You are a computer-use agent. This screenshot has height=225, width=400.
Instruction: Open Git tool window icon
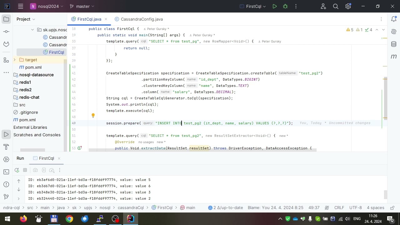coord(6,197)
